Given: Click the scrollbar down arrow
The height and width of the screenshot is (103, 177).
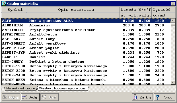Looking at the screenshot, I should [173, 82].
